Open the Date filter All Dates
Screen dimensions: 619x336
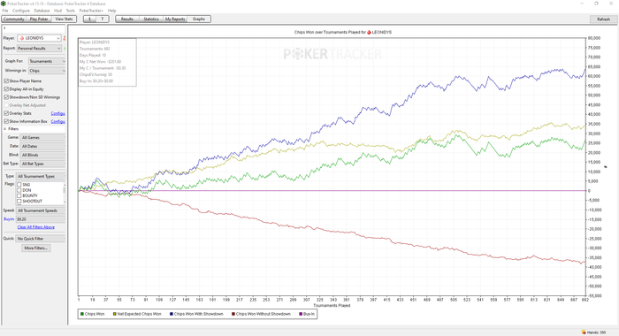point(42,146)
